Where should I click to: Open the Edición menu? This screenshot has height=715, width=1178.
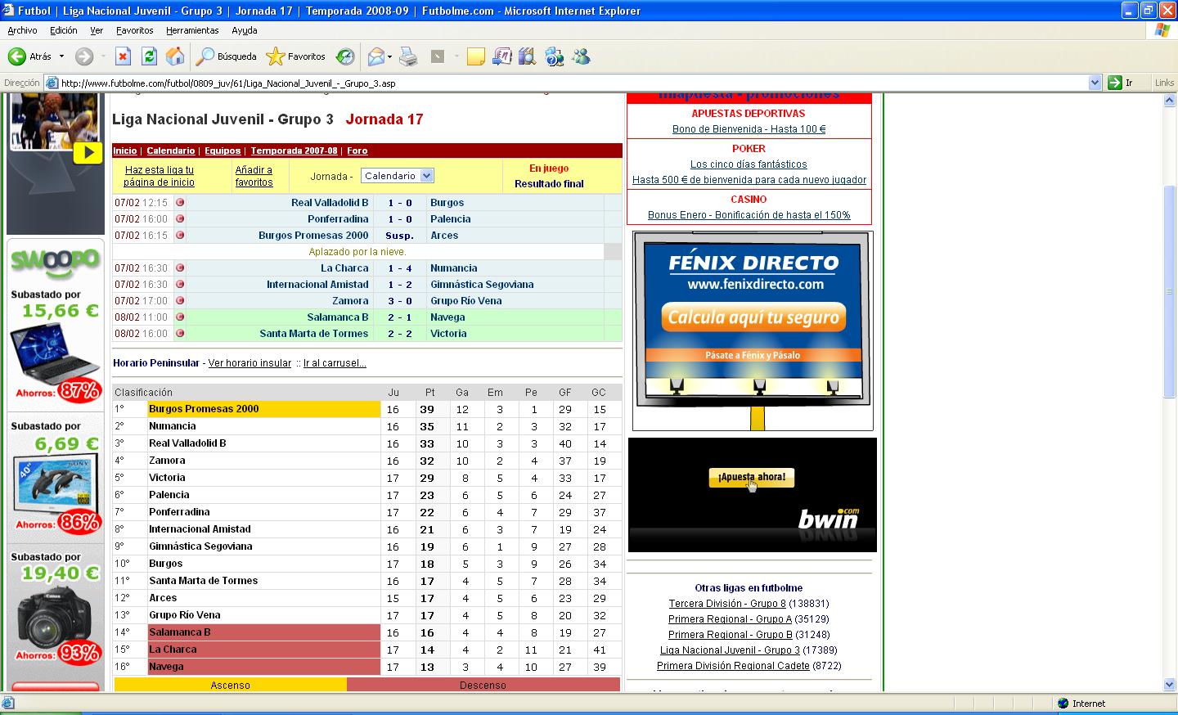coord(63,30)
